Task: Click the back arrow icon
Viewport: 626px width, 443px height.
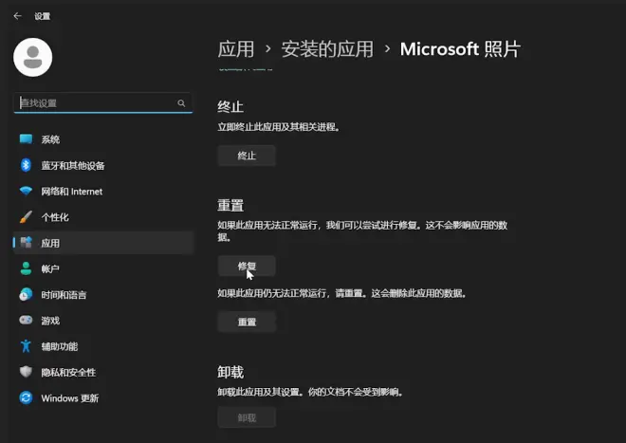Action: click(x=17, y=16)
